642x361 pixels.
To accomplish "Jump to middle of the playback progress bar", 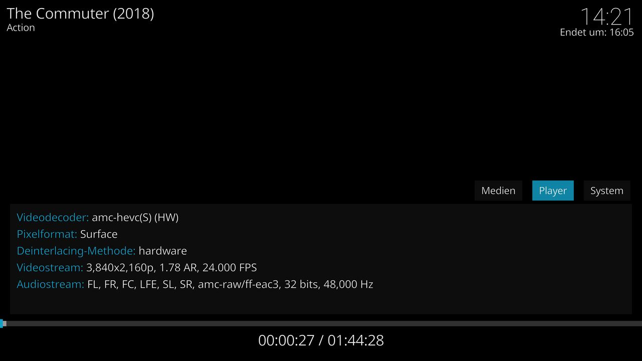I will (321, 324).
